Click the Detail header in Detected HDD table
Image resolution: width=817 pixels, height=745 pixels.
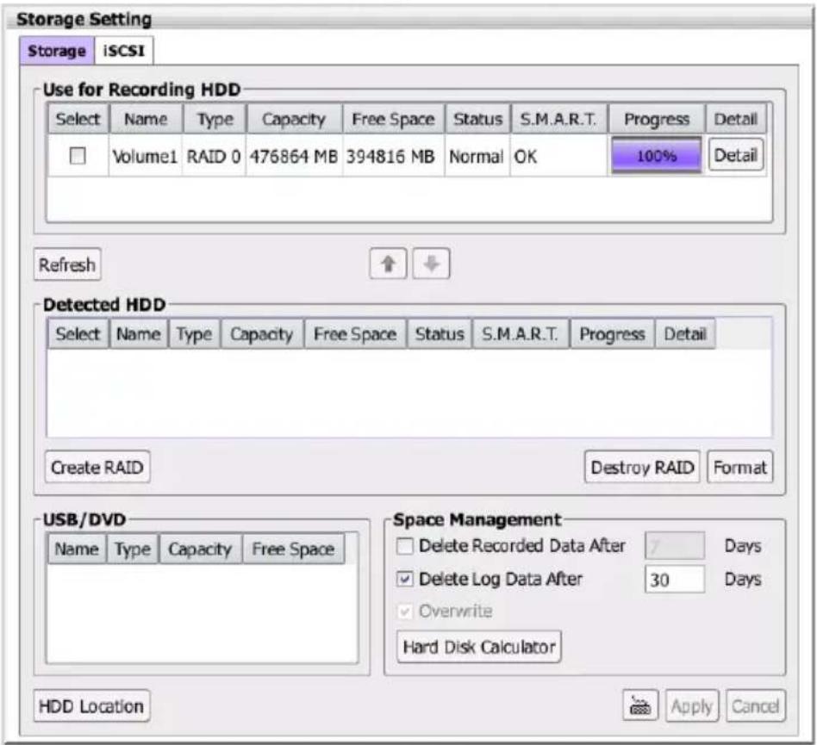(x=685, y=333)
